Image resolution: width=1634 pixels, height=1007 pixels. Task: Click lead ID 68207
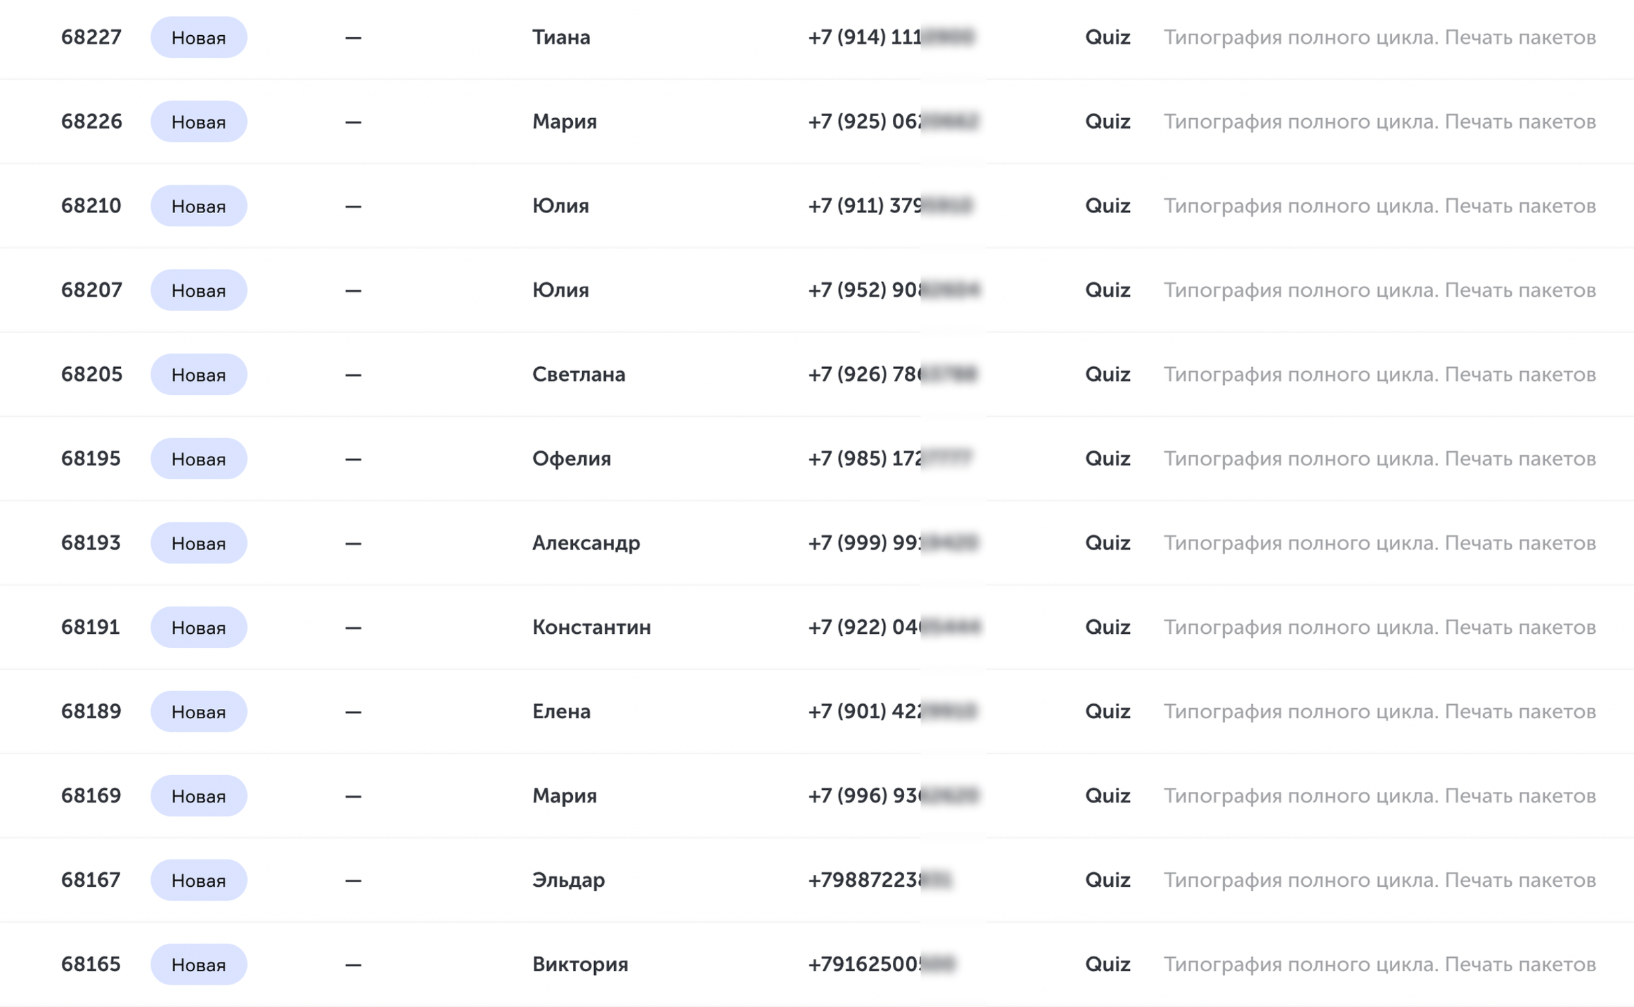[x=91, y=290]
